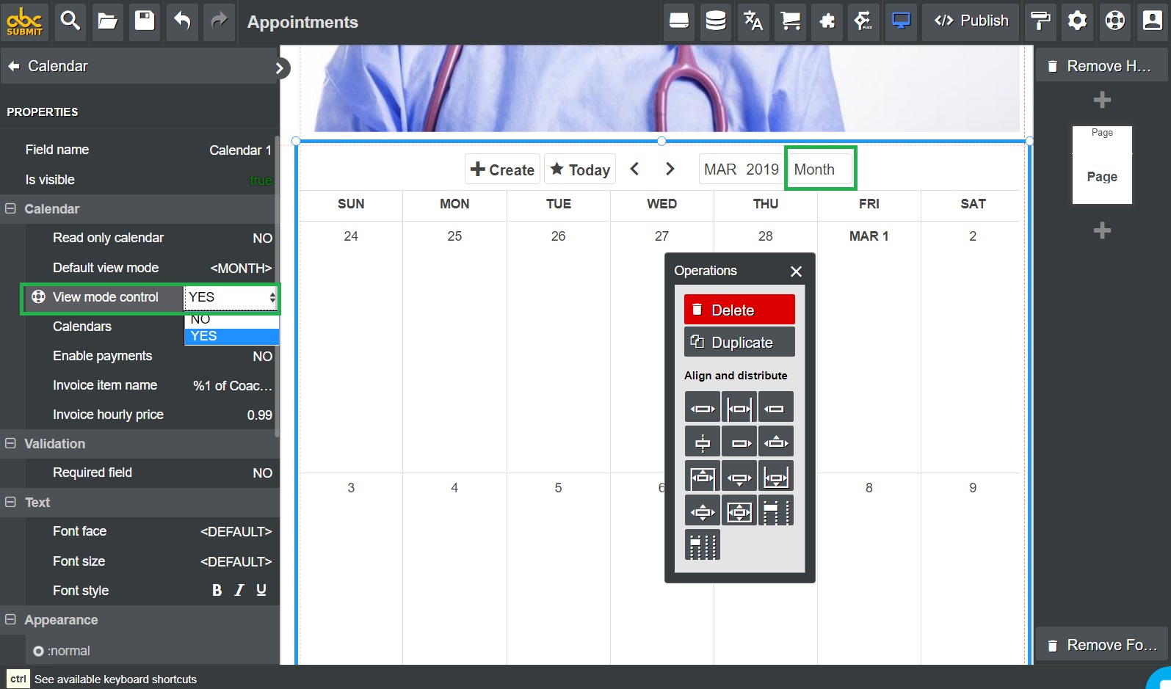Image resolution: width=1171 pixels, height=689 pixels.
Task: Toggle the Is visible true value
Action: (x=261, y=181)
